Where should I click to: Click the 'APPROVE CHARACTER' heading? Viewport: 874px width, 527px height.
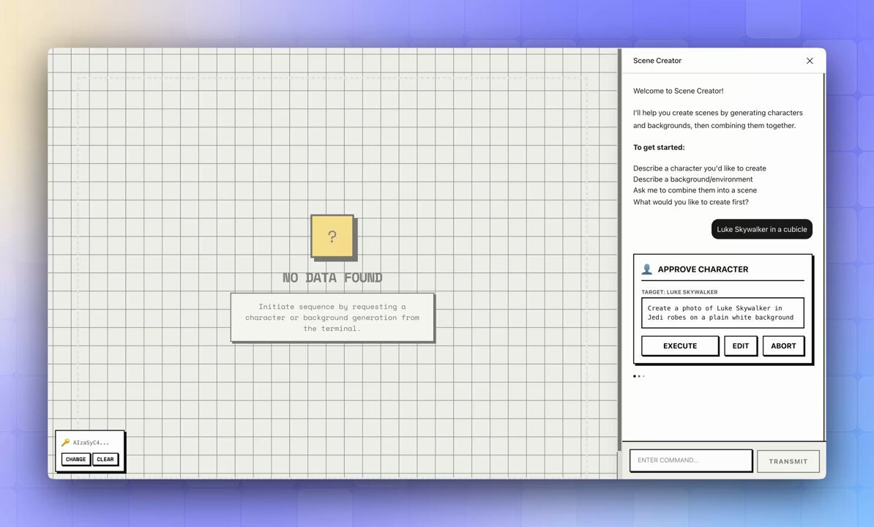pos(703,269)
